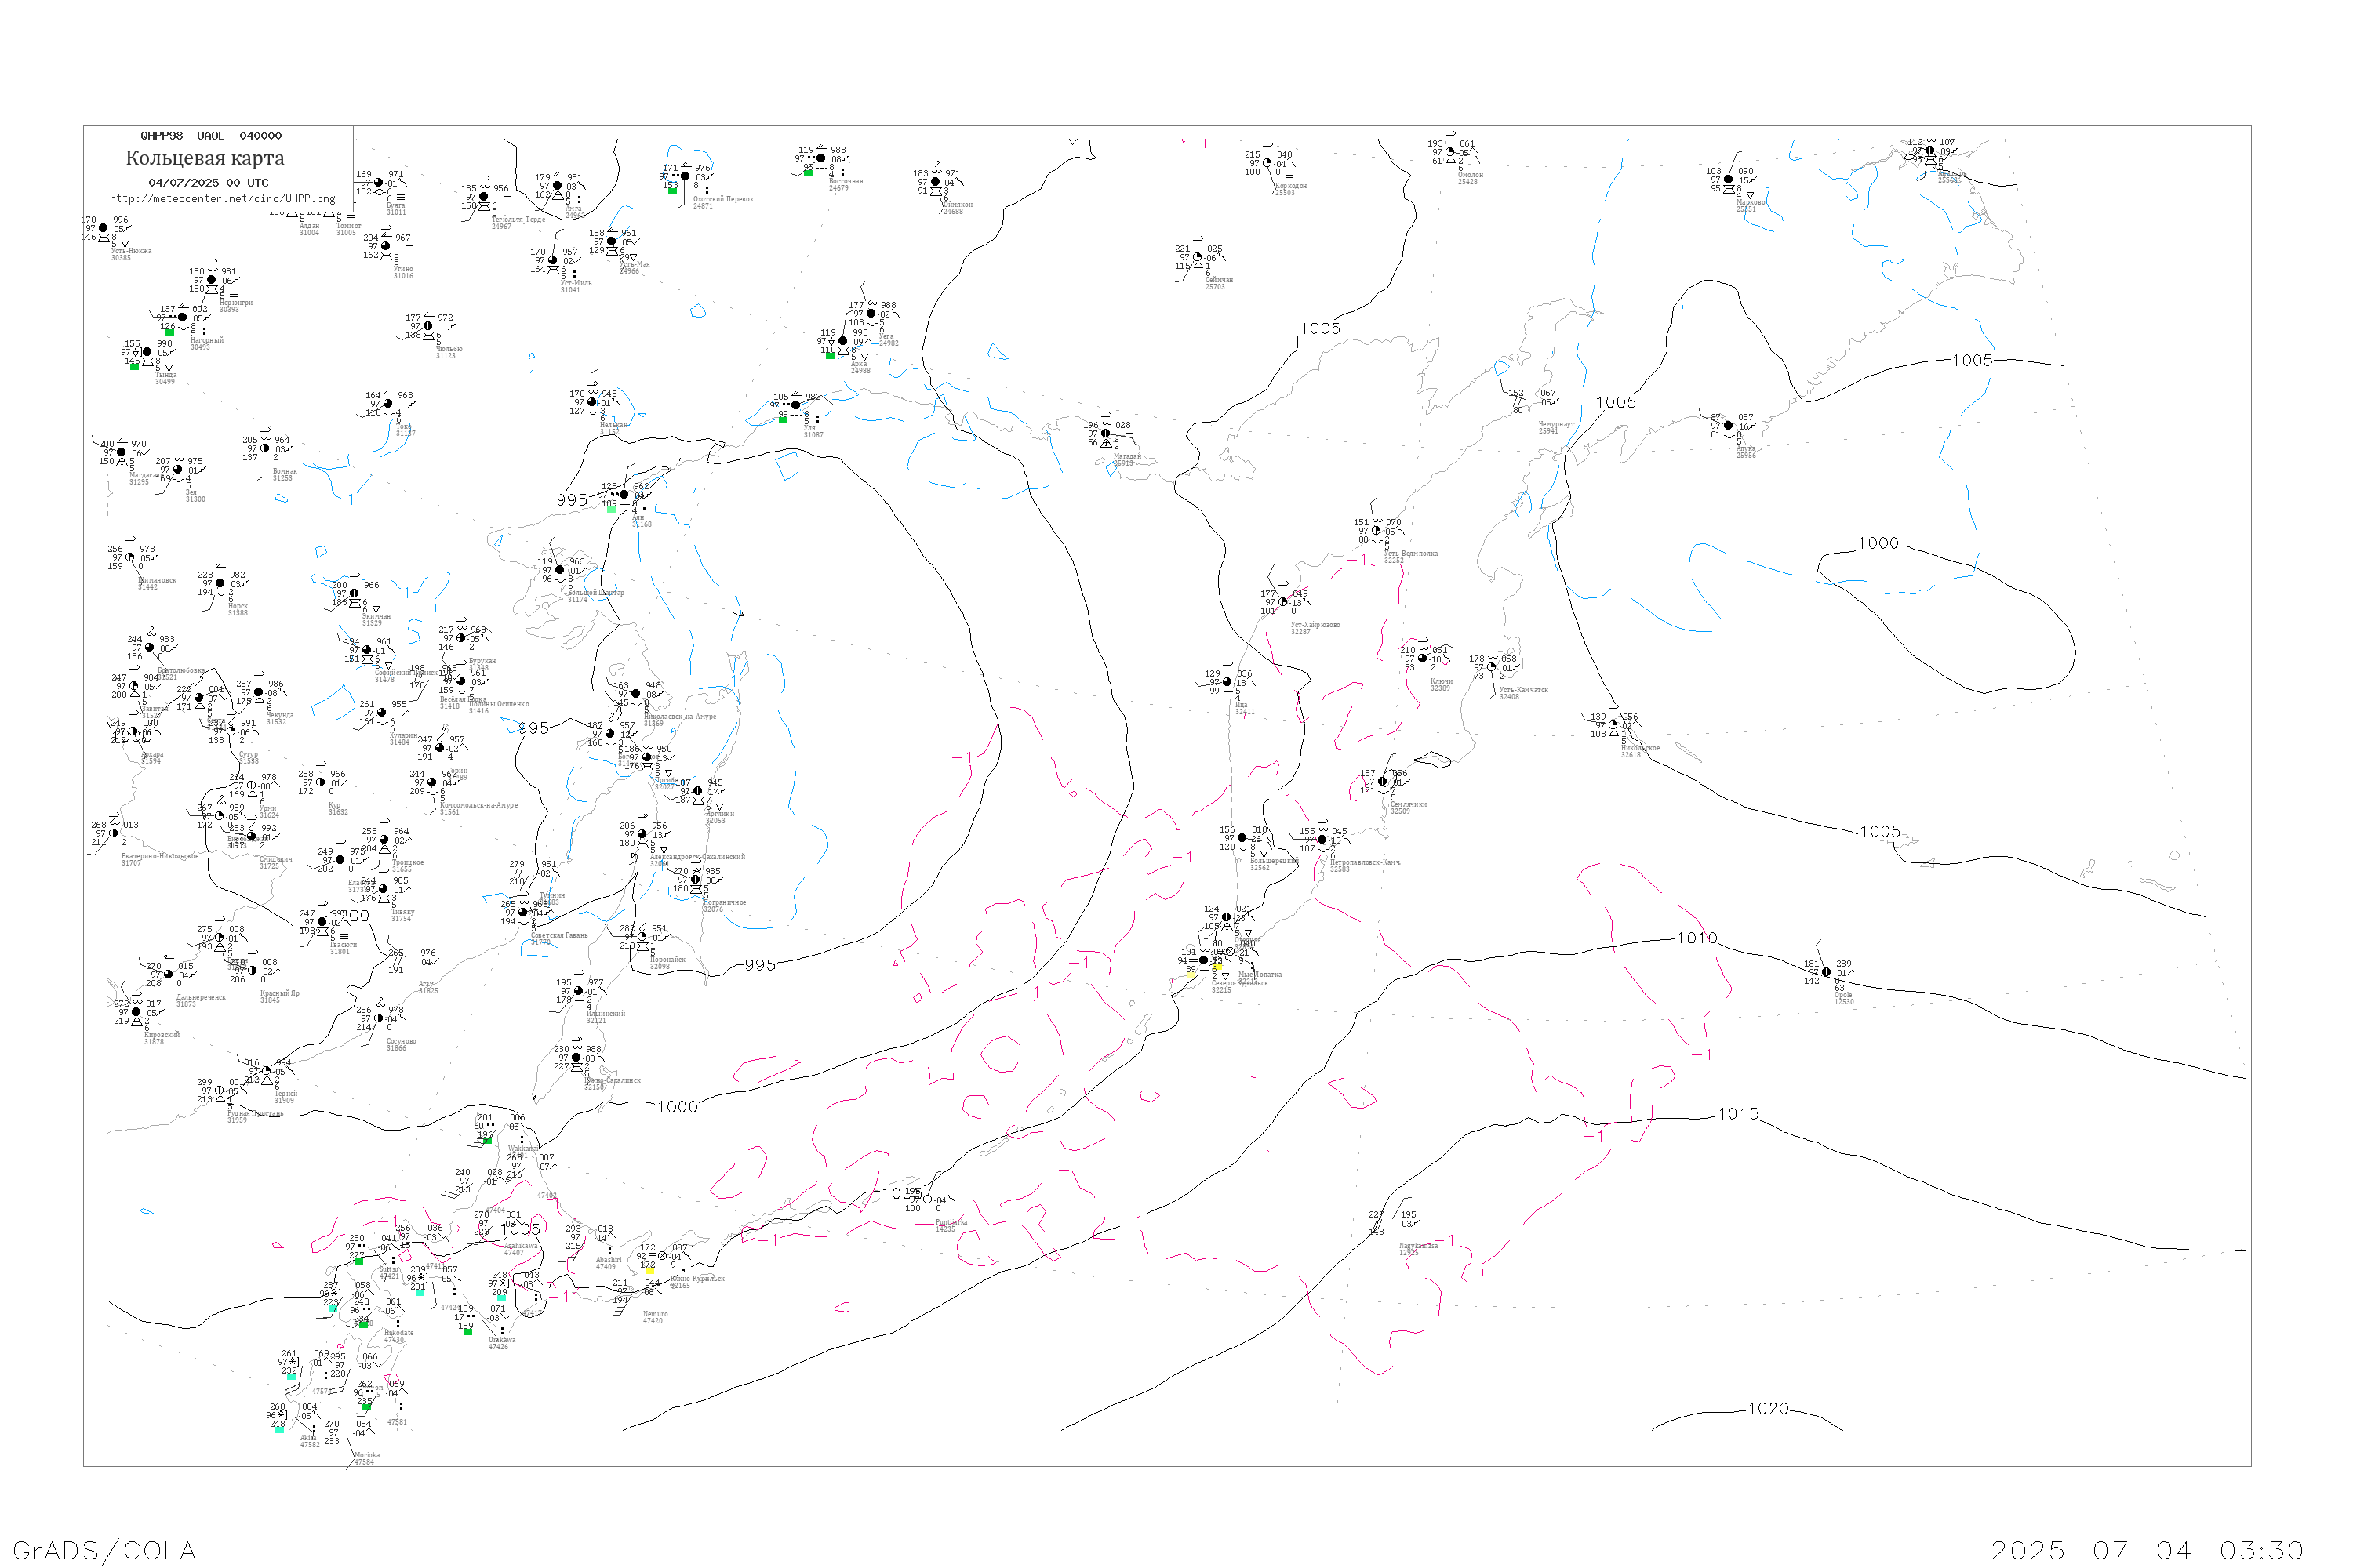Click the meteocenter.net UHPP.png URL
The width and height of the screenshot is (2353, 1568).
click(222, 199)
